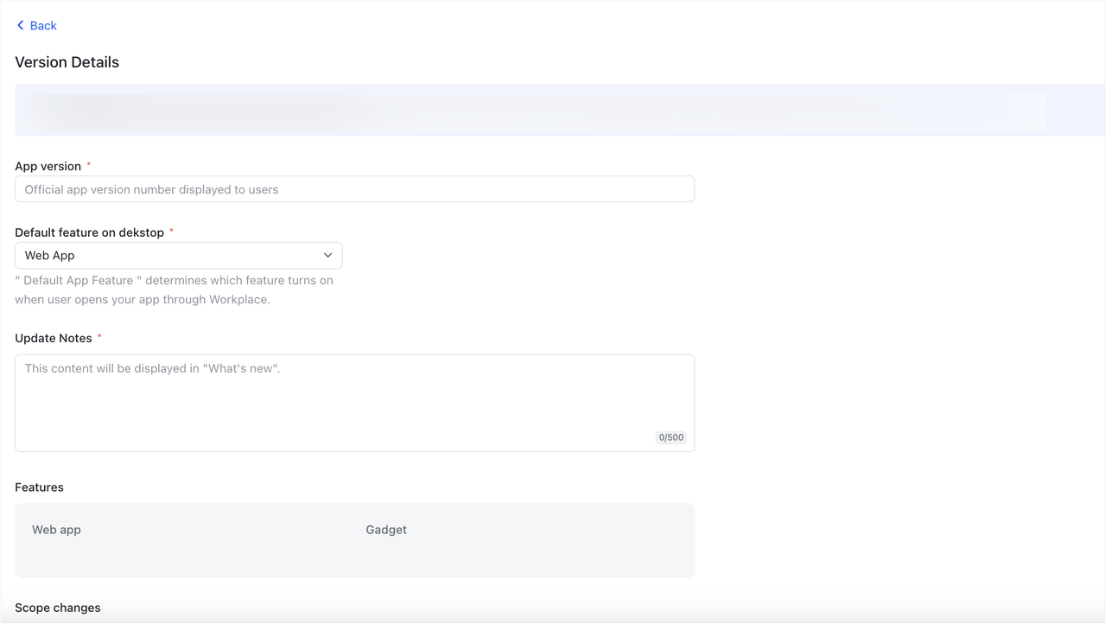Click the Features section heading
Viewport: 1106px width, 624px height.
[40, 487]
